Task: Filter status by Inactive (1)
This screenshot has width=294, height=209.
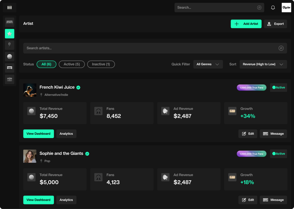Action: tap(101, 64)
